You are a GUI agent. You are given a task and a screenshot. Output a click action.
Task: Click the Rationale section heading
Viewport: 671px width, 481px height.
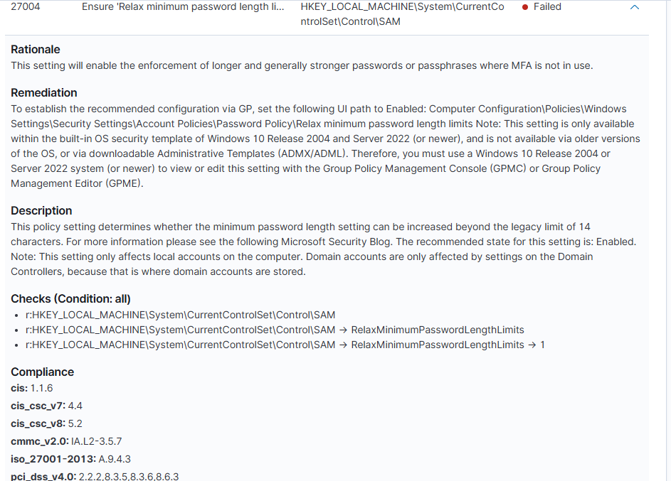(36, 50)
